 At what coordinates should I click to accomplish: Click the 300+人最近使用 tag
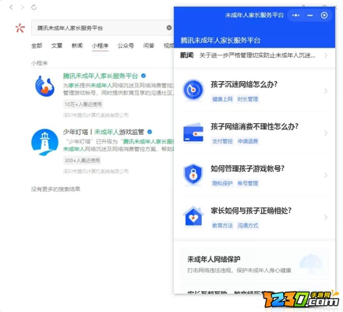[82, 161]
